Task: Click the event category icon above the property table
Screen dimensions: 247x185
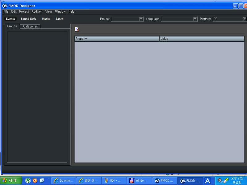Action: (77, 29)
